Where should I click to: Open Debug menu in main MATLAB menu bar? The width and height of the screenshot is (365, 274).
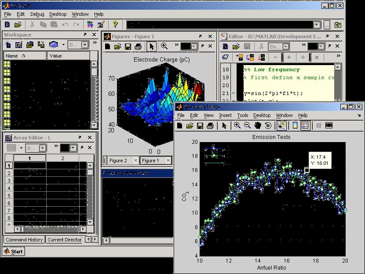click(37, 14)
